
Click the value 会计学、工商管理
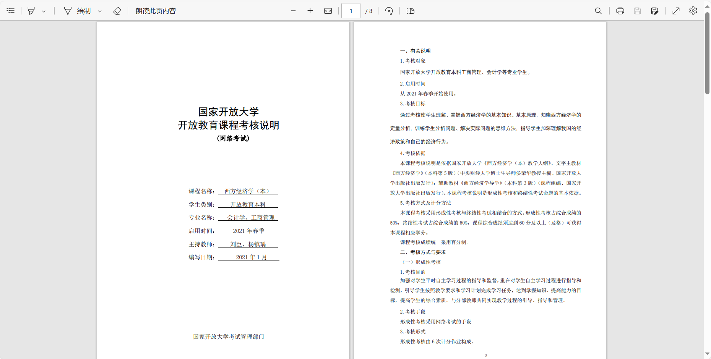pos(251,217)
